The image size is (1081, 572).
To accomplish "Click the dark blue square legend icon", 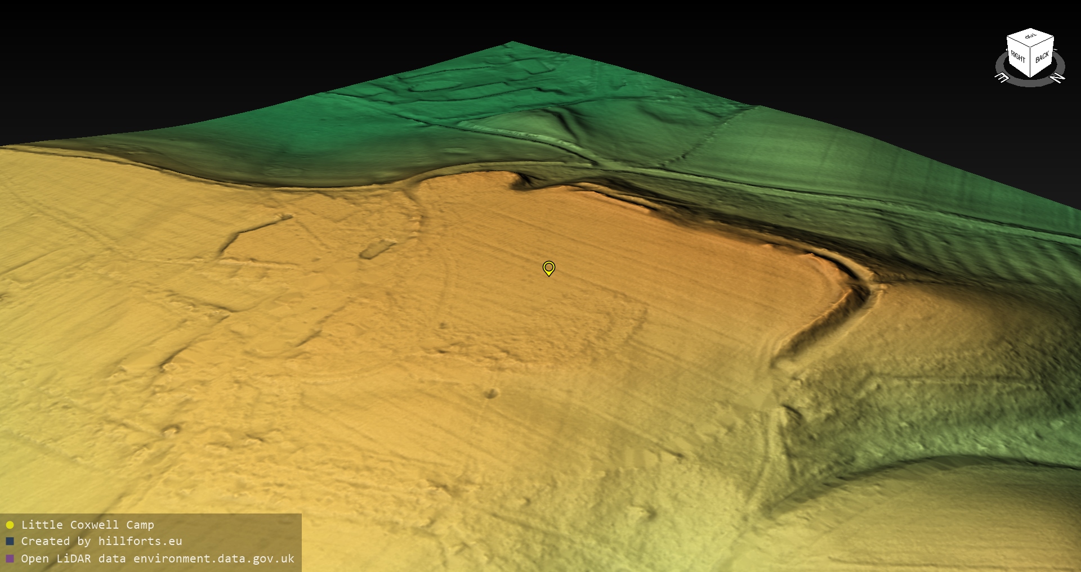I will pyautogui.click(x=10, y=542).
